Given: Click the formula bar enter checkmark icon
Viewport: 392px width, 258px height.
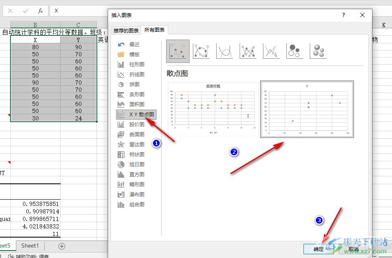Looking at the screenshot, I should point(25,11).
